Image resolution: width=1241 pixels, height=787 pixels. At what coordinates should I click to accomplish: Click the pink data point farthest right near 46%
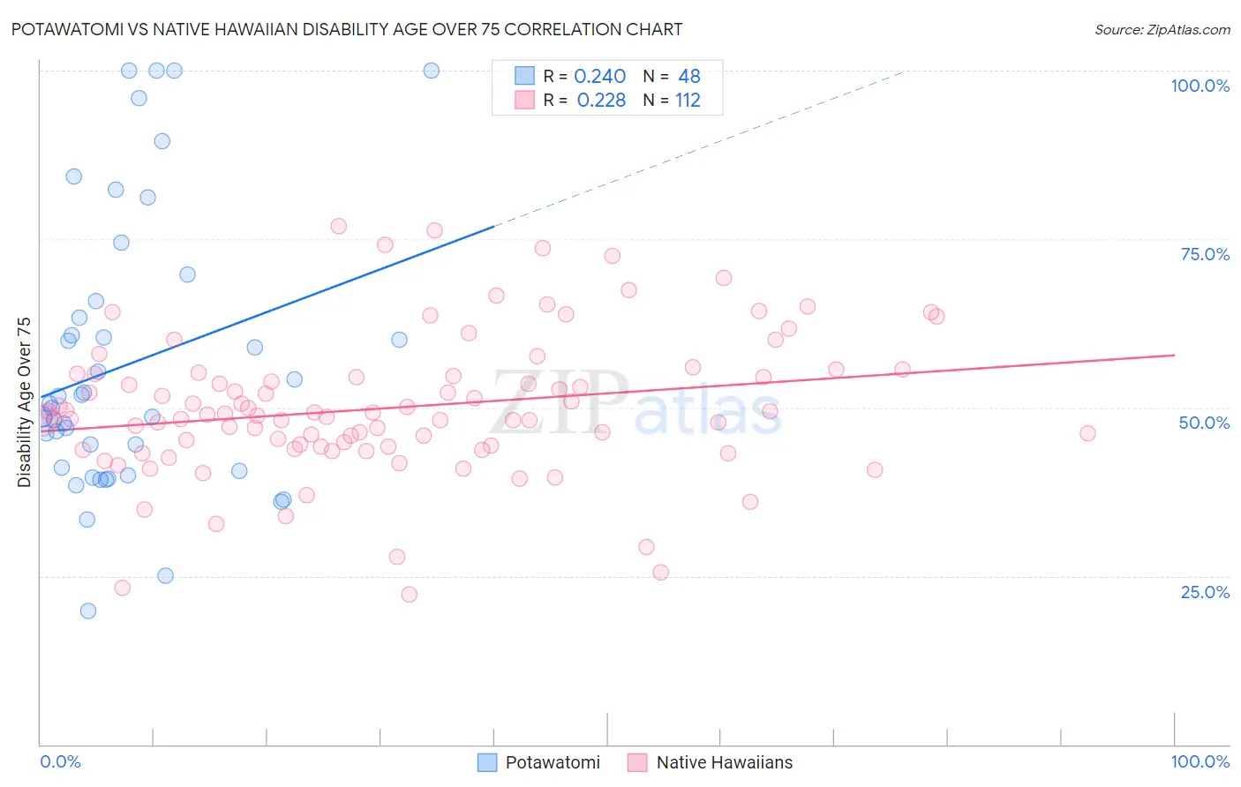coord(1087,433)
